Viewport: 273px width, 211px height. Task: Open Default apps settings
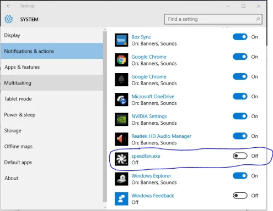[x=52, y=162]
